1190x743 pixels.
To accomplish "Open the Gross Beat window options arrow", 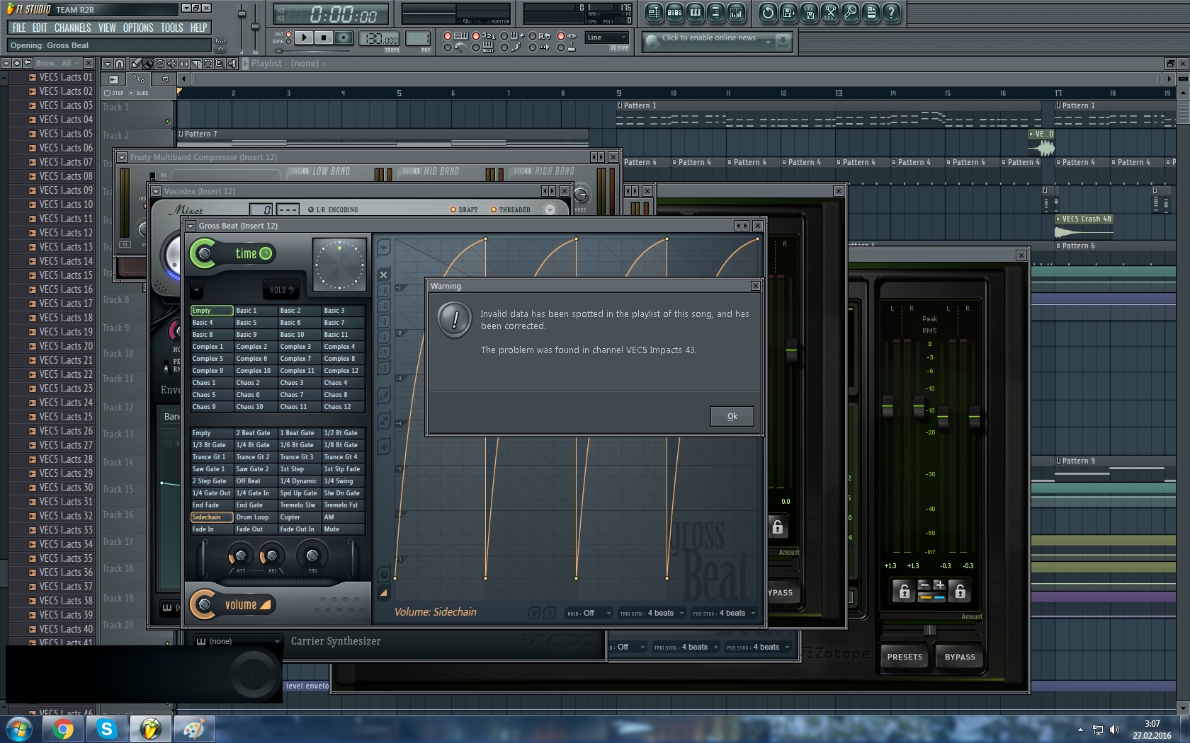I will click(x=191, y=226).
